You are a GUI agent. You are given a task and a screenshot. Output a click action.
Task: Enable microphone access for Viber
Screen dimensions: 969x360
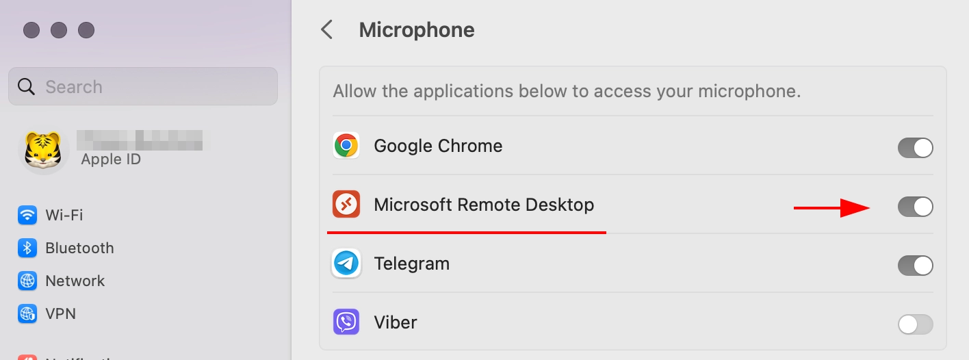pyautogui.click(x=915, y=324)
